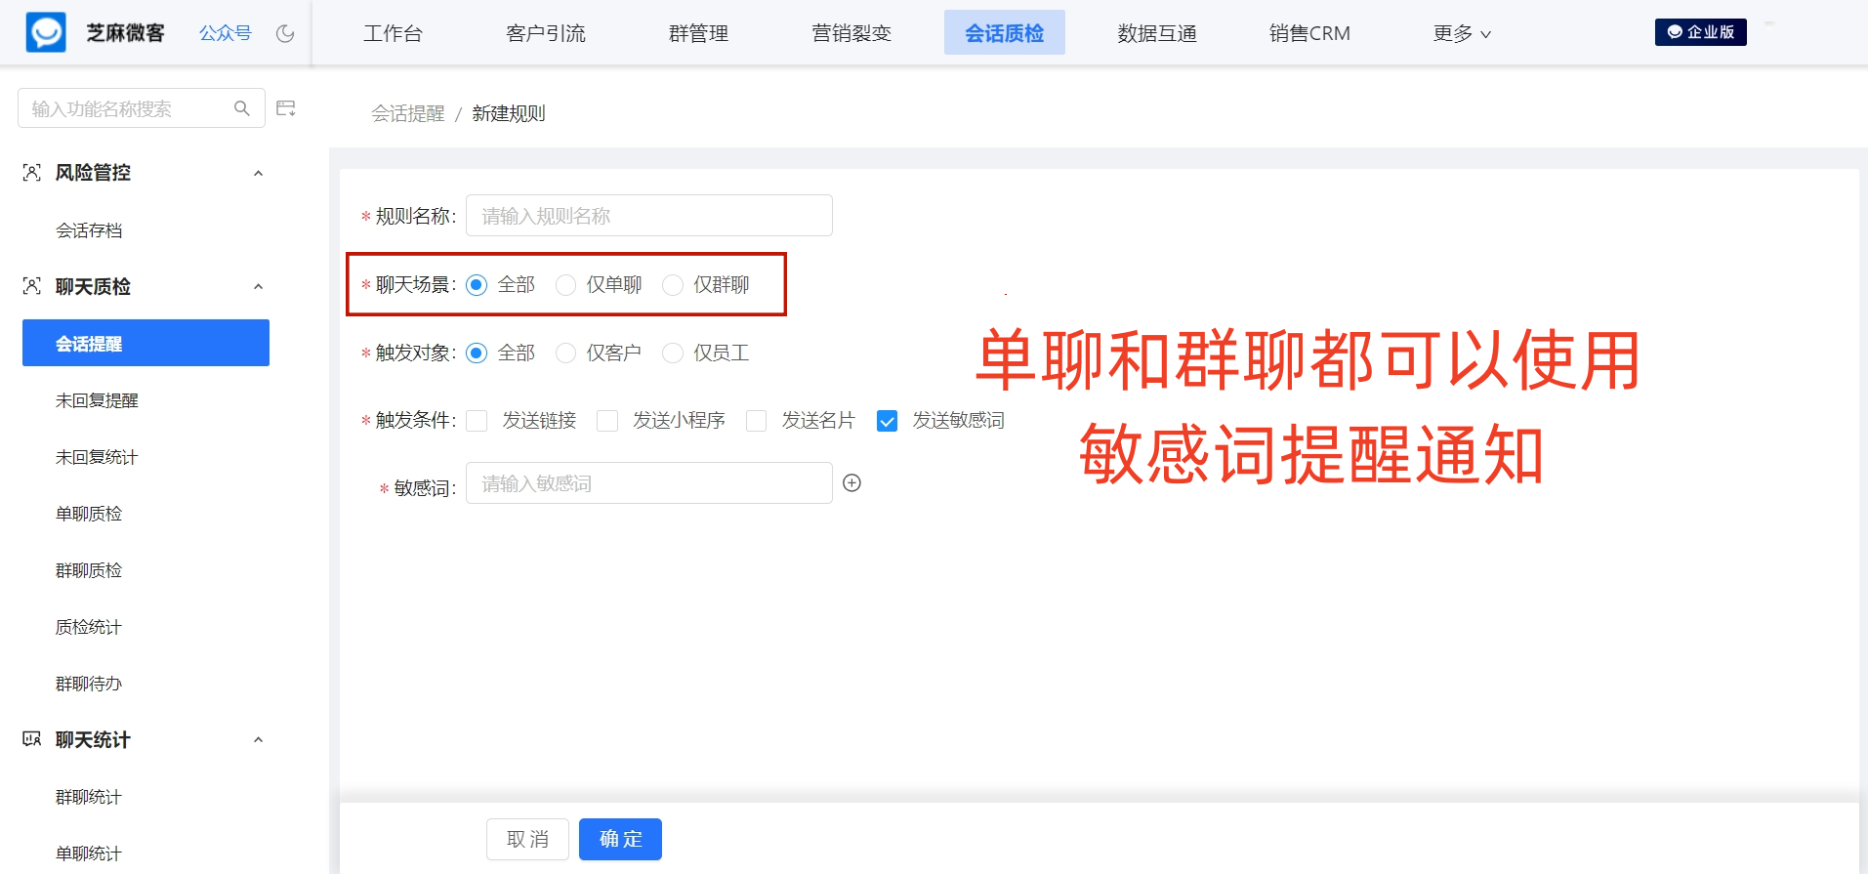Go back to 会话提醒 breadcrumb
Screen dimensions: 1868x874
[x=408, y=113]
